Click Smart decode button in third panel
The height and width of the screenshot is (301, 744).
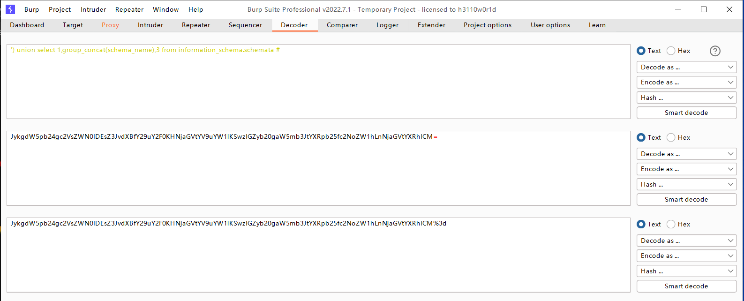[686, 286]
